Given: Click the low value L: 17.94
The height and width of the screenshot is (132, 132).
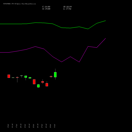Looking at the screenshot, I should (x=67, y=9).
